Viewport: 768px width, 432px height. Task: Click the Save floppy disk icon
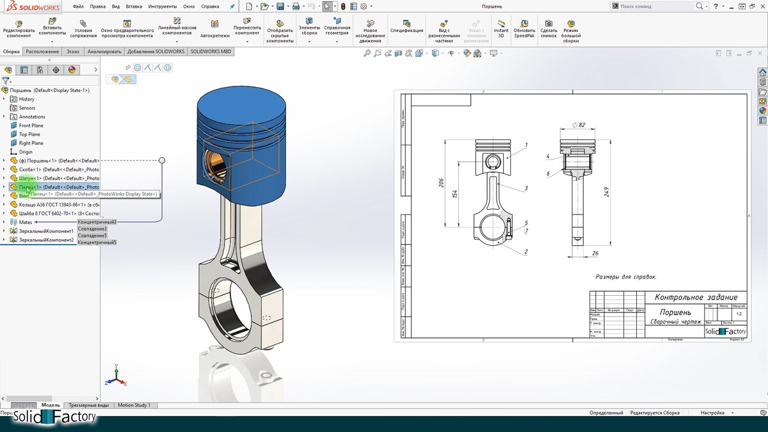[x=280, y=6]
